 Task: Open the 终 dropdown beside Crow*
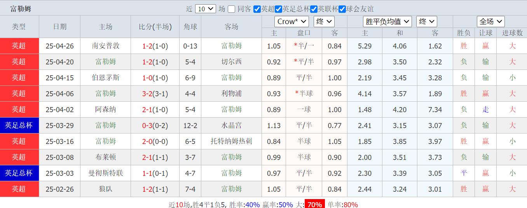(324, 22)
